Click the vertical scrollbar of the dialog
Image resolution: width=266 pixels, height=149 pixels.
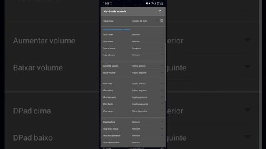165,72
